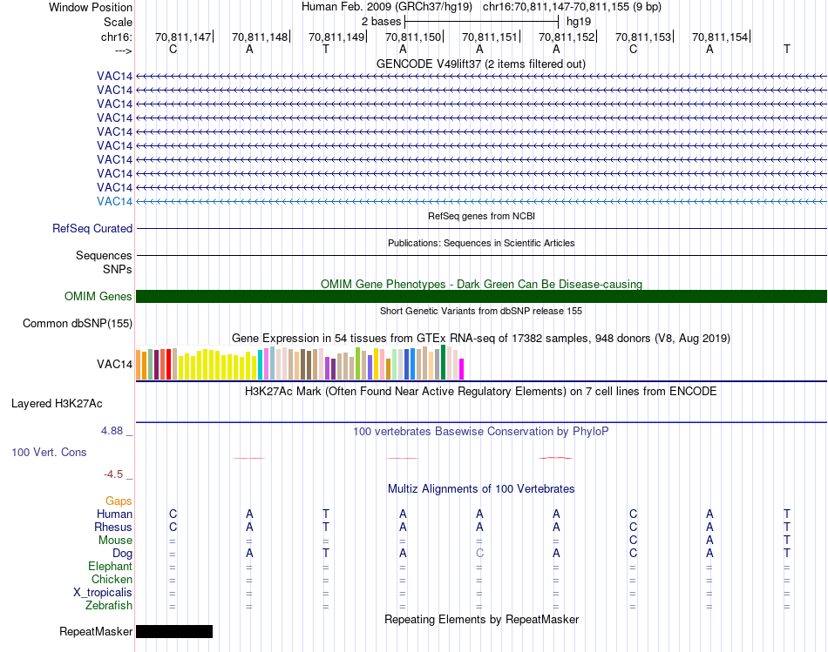Click the Common dbSNP(155) label
The height and width of the screenshot is (652, 828).
[77, 323]
